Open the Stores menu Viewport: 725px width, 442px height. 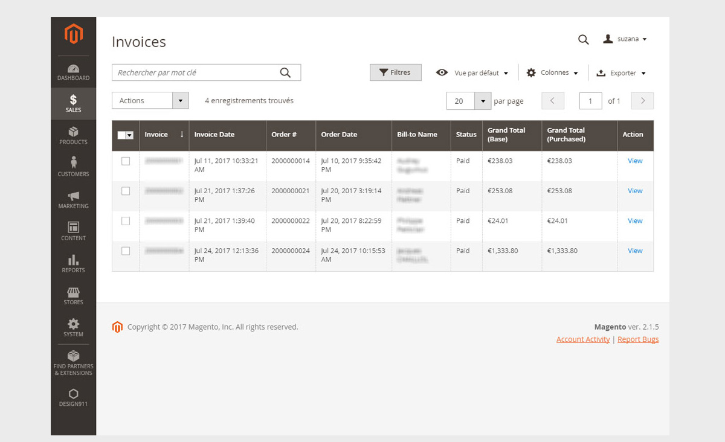[x=73, y=296]
